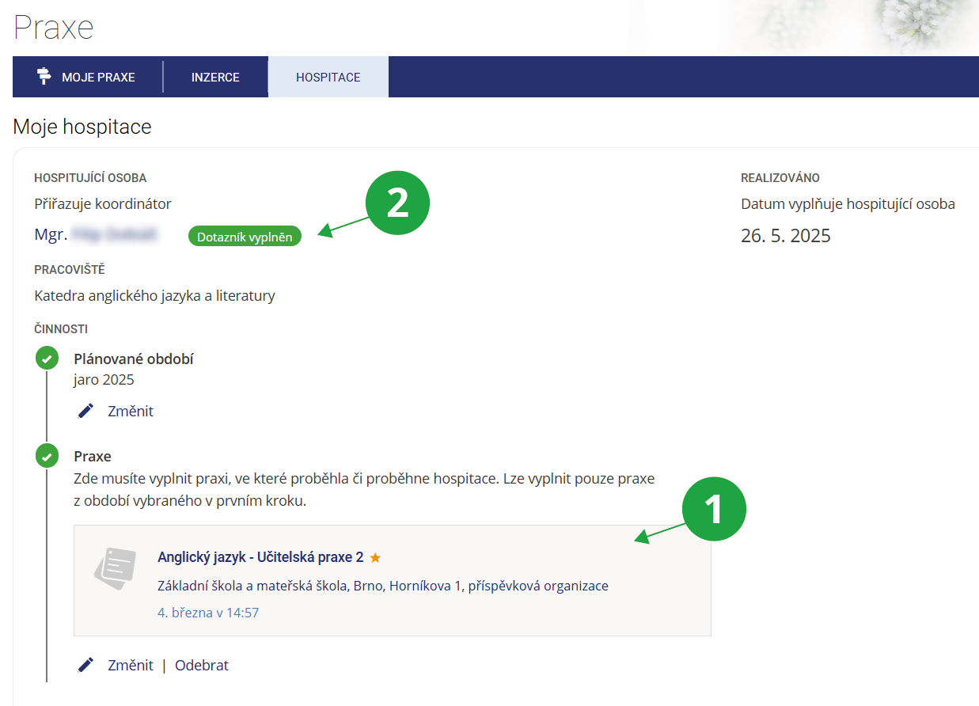This screenshot has width=979, height=706.
Task: Open the Inzerce tab
Action: tap(215, 78)
